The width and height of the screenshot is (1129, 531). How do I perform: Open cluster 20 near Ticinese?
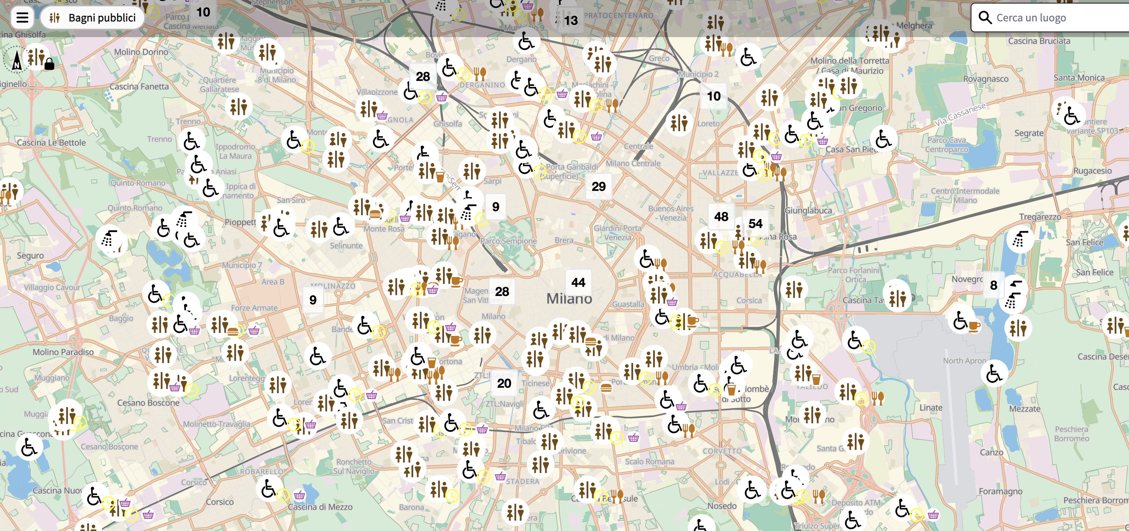pyautogui.click(x=504, y=384)
